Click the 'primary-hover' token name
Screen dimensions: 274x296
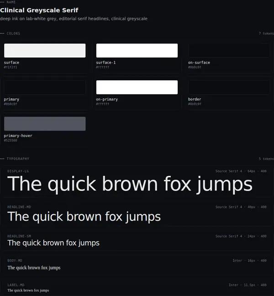[18, 136]
